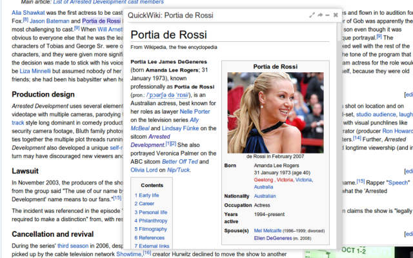Jump to Career section in Contents
Image resolution: width=413 pixels, height=258 pixels.
145,204
